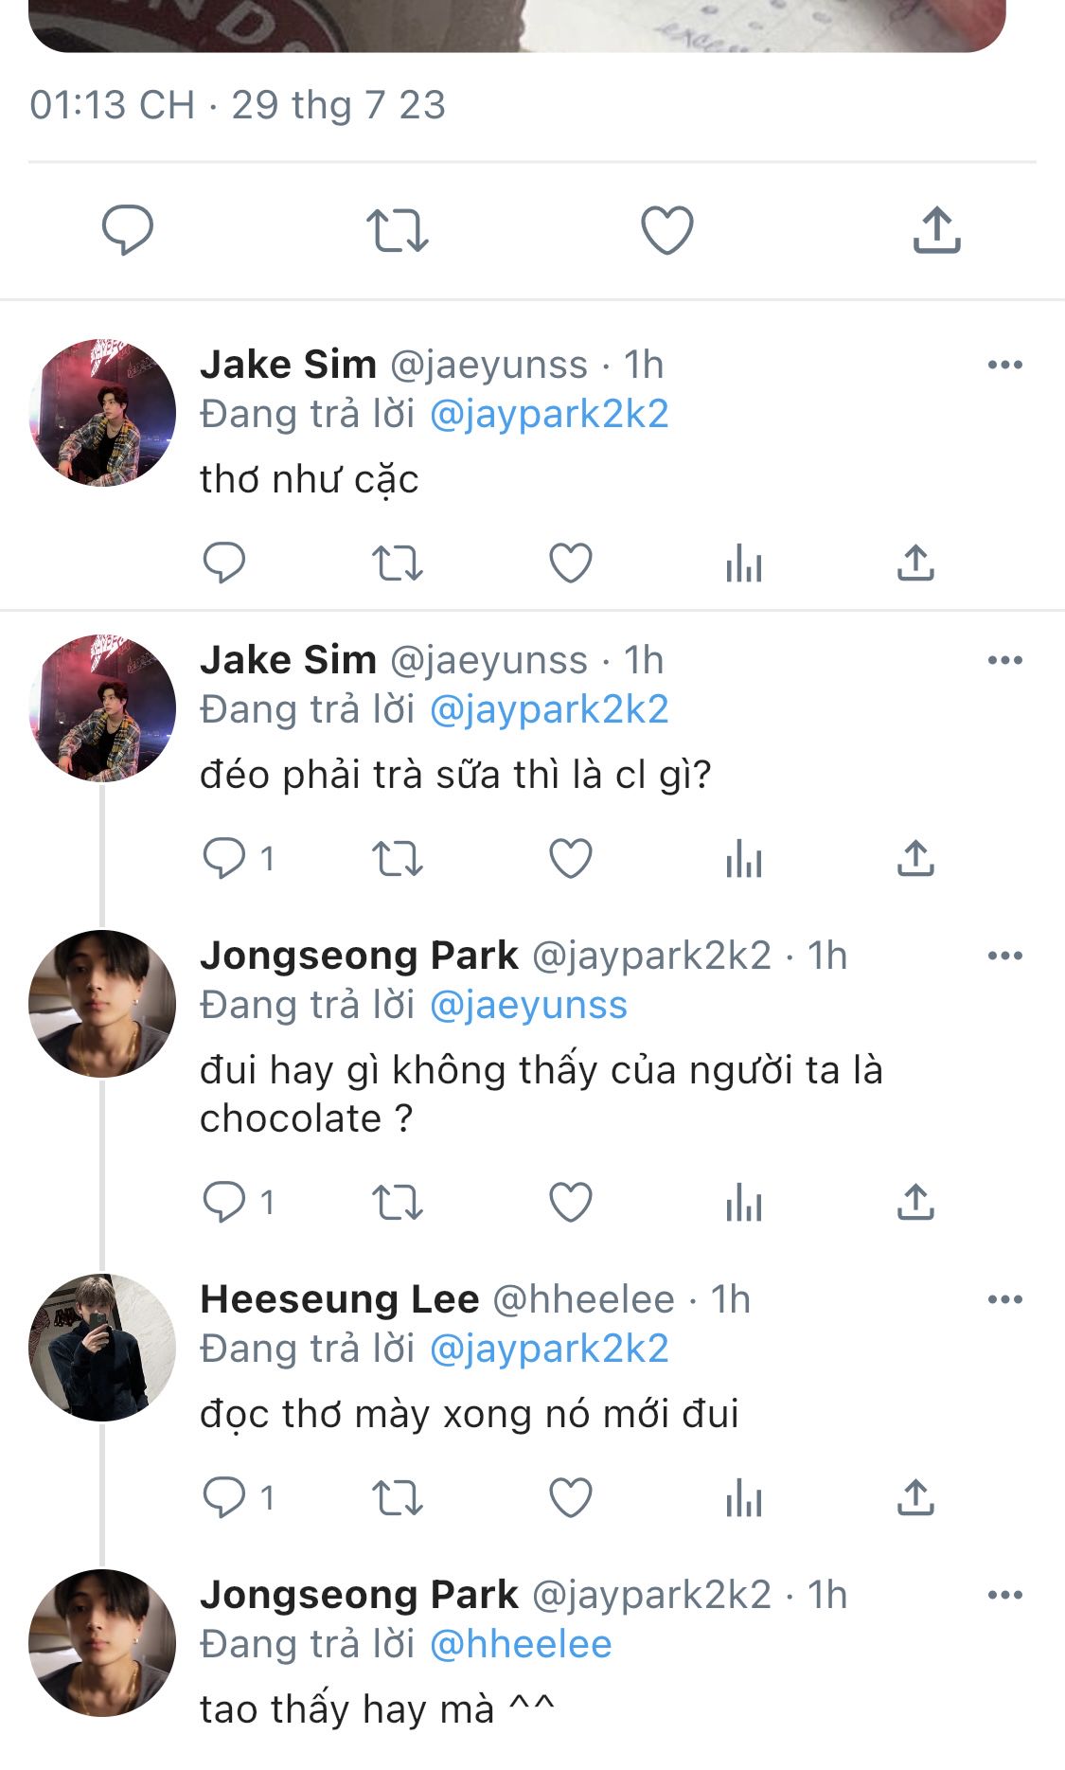
Task: Reply to Jake's "trà sữa" tweet
Action: (225, 859)
